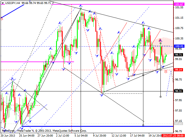Select the fractal arrow at the 5 Jul peak

click(81, 6)
